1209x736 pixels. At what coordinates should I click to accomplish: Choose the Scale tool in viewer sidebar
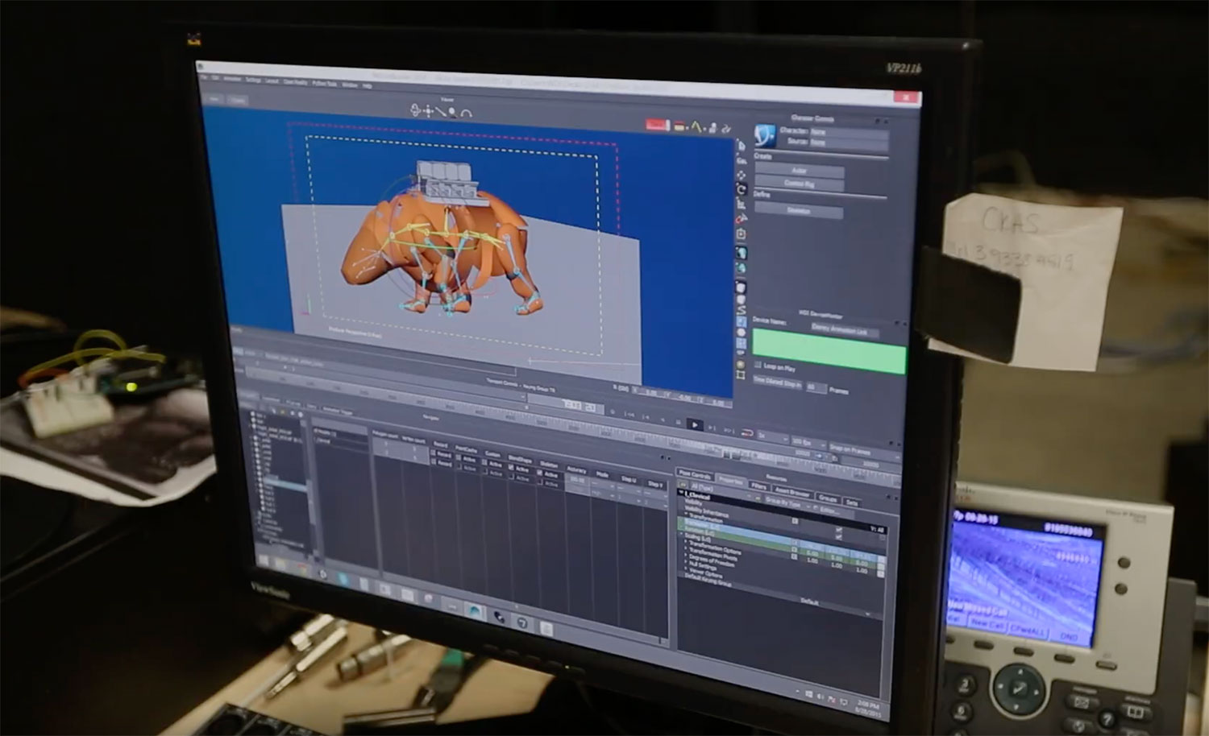point(742,204)
